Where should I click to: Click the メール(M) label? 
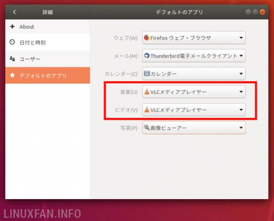pyautogui.click(x=126, y=56)
